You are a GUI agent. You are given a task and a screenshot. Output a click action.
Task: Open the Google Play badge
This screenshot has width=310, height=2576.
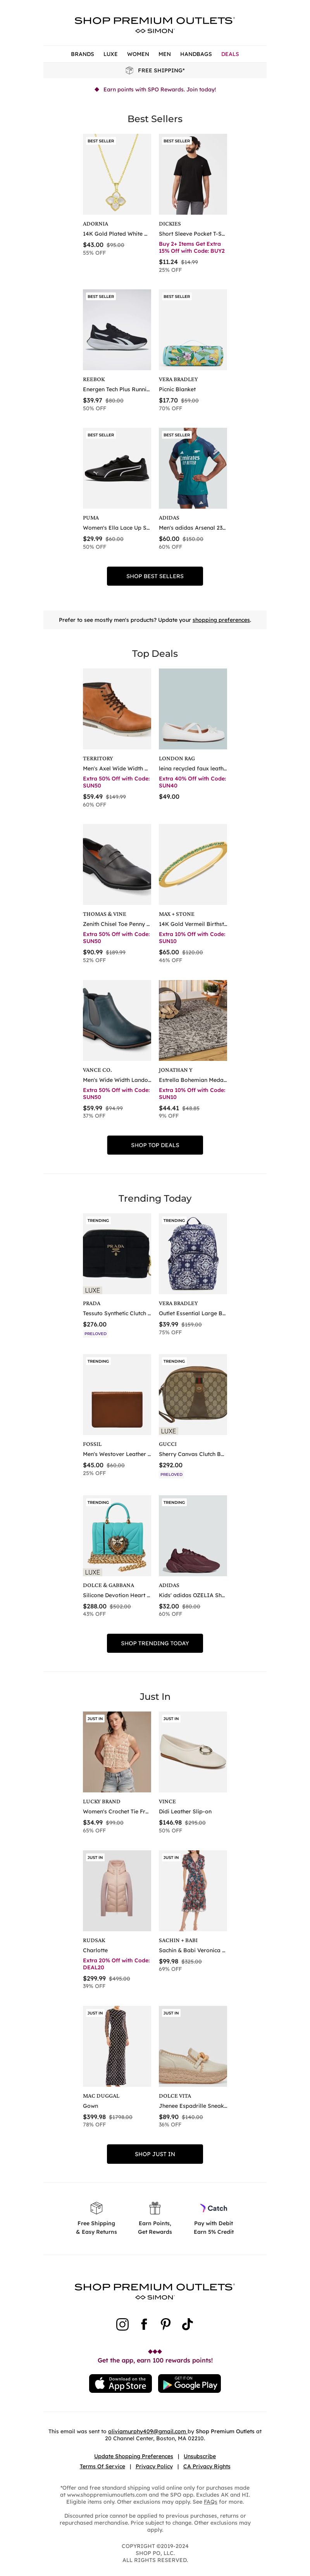(x=189, y=2383)
